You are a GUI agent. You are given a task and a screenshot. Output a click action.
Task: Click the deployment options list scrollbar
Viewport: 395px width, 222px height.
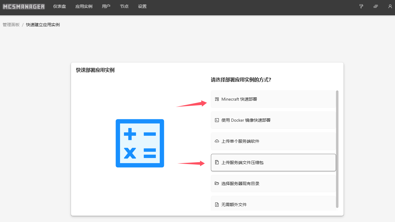point(337,149)
